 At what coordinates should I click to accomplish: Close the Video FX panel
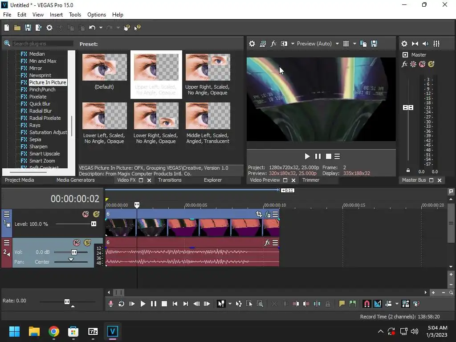(x=149, y=180)
